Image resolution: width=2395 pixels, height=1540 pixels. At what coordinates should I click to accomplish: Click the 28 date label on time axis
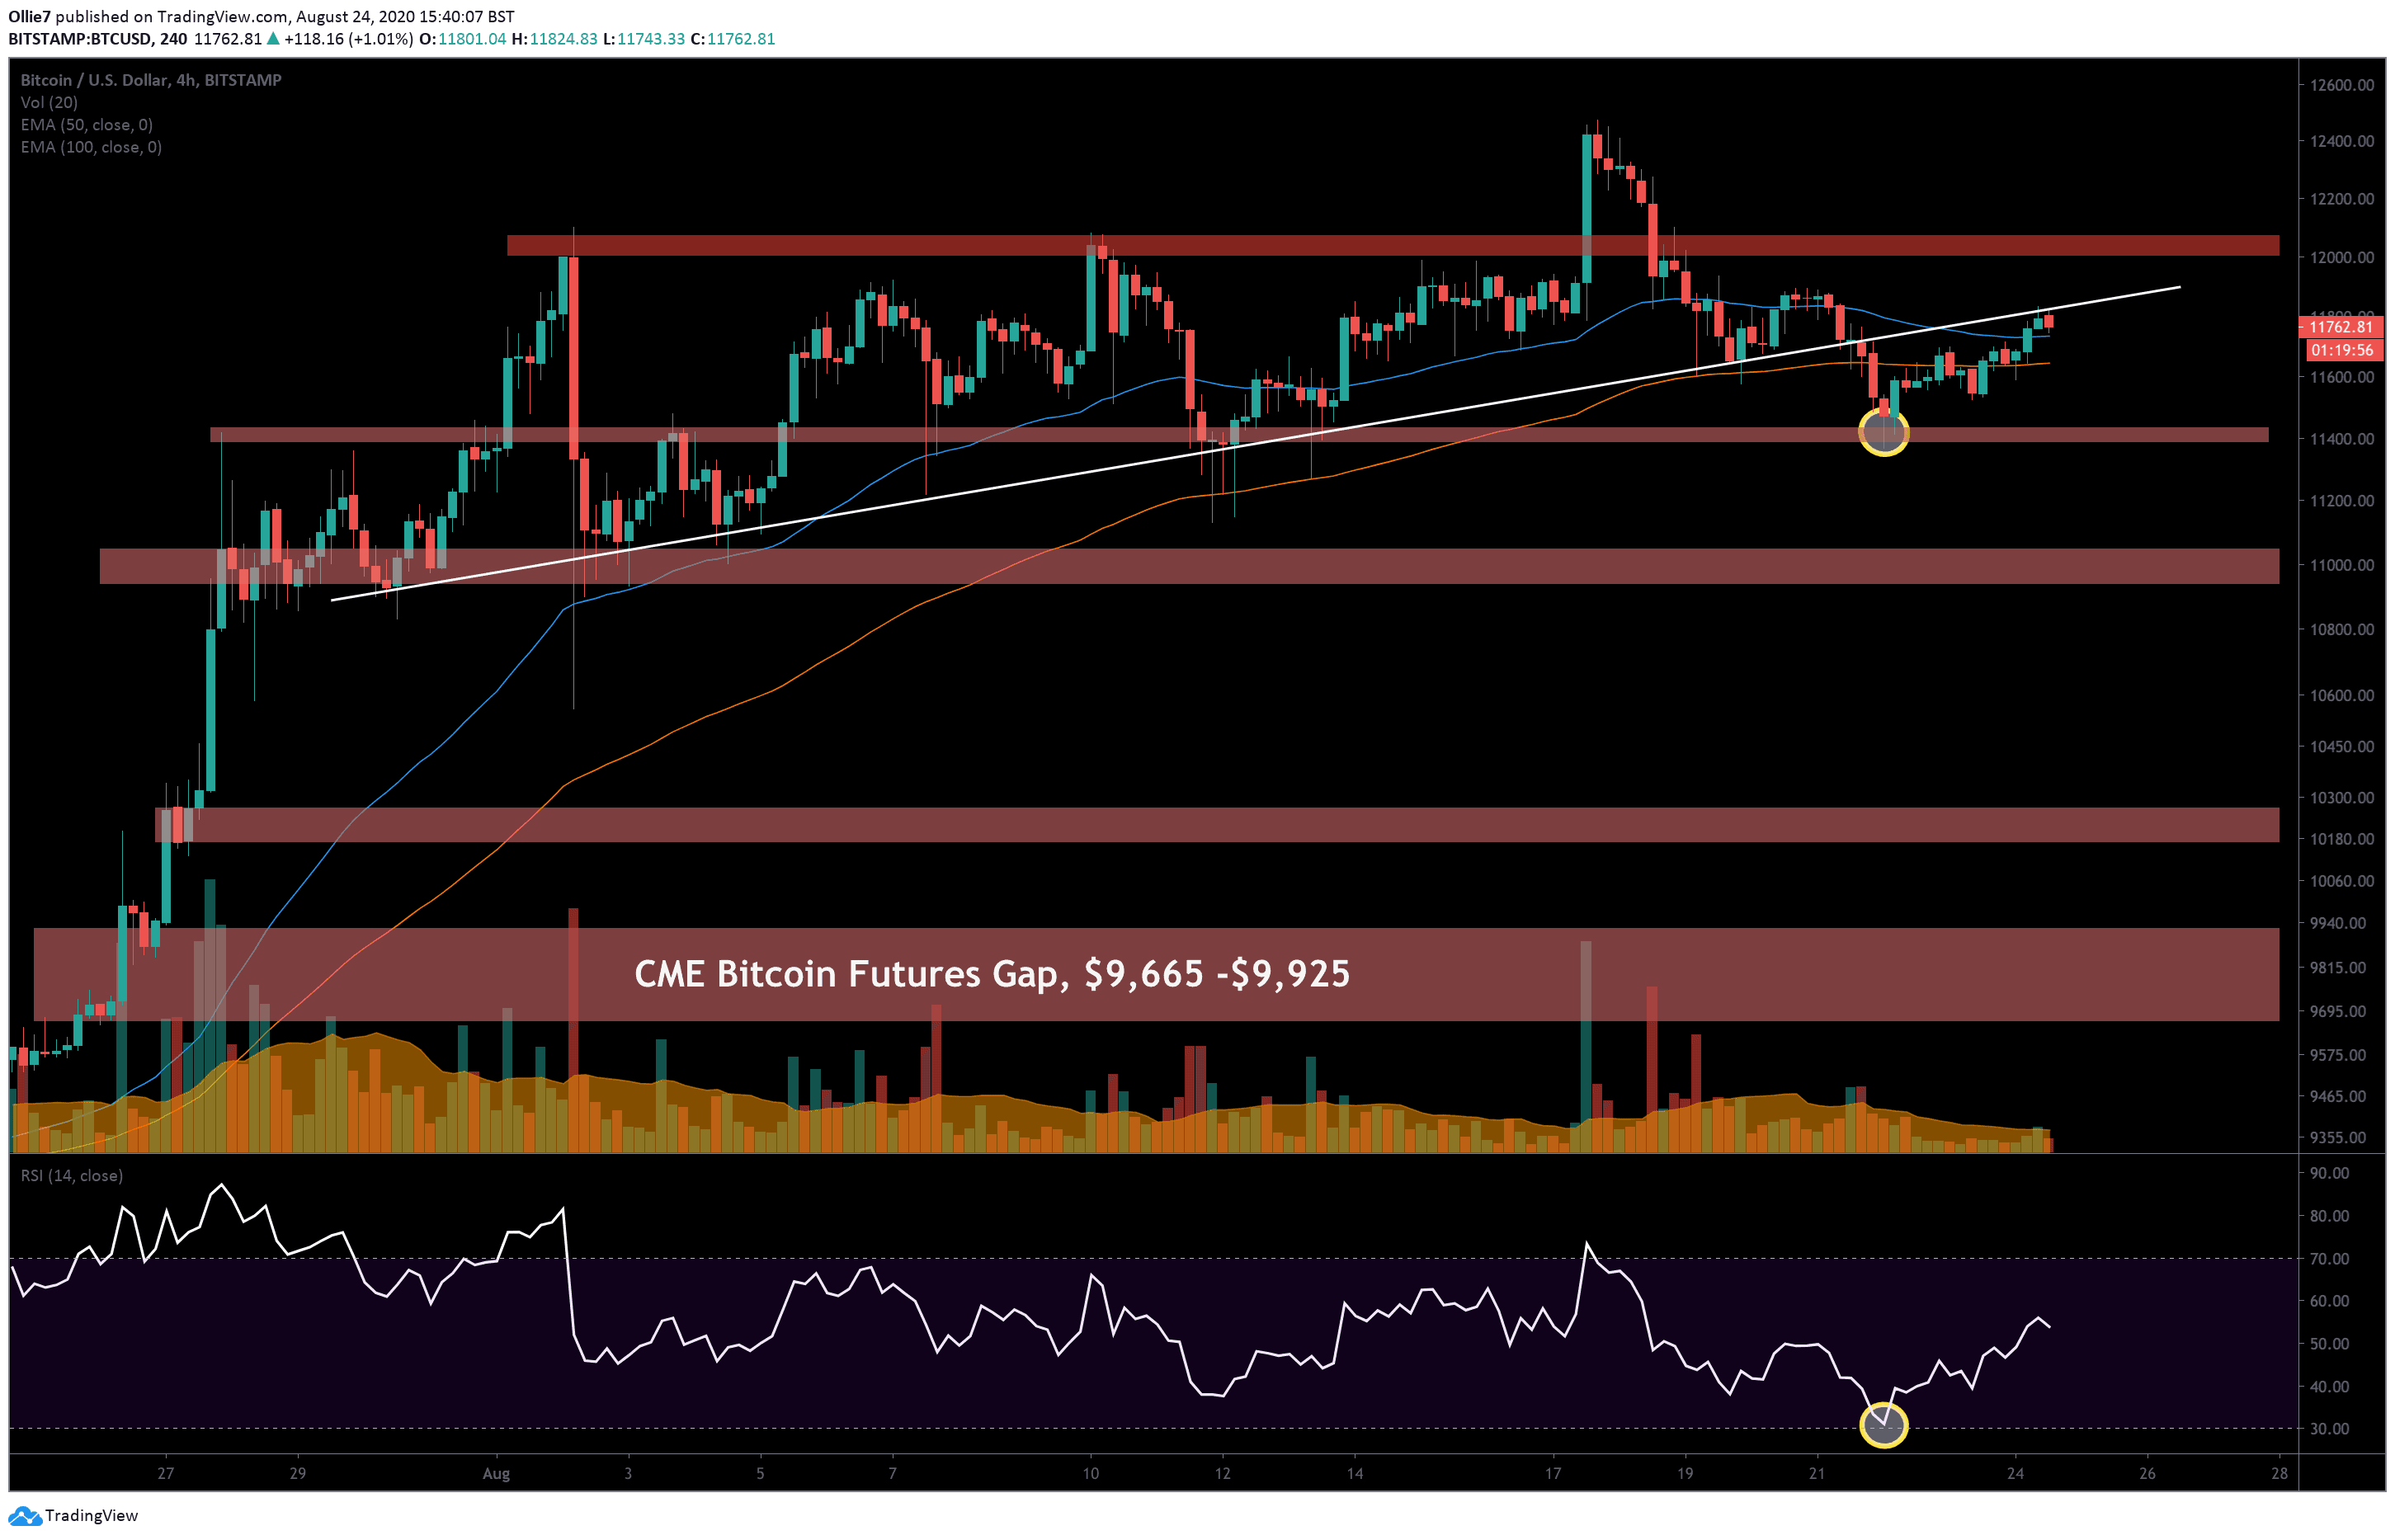click(x=2279, y=1473)
